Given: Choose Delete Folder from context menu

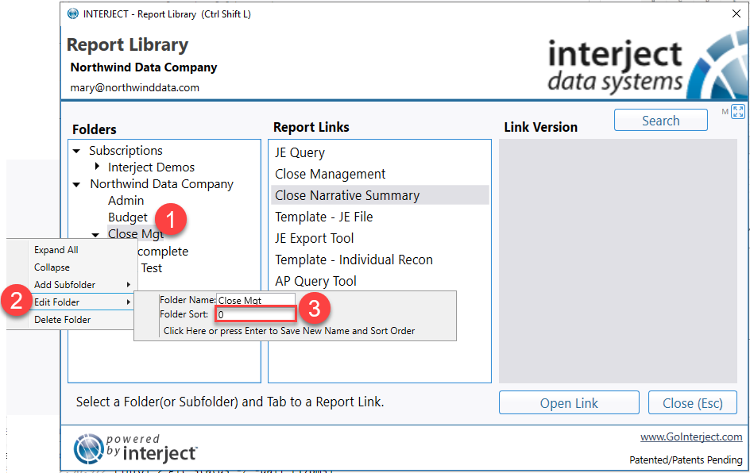Looking at the screenshot, I should [x=62, y=320].
